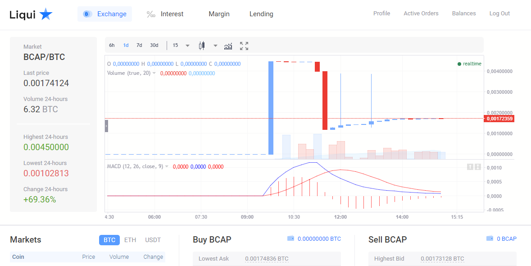Click the red current price label on axis
The image size is (531, 266).
(x=499, y=119)
